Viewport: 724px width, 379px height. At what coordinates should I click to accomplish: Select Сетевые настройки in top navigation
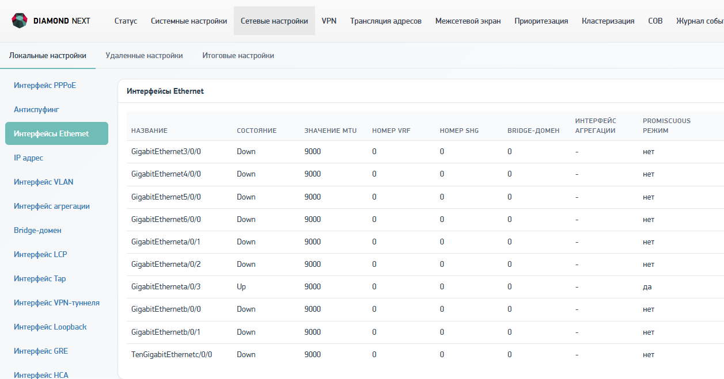pos(274,21)
